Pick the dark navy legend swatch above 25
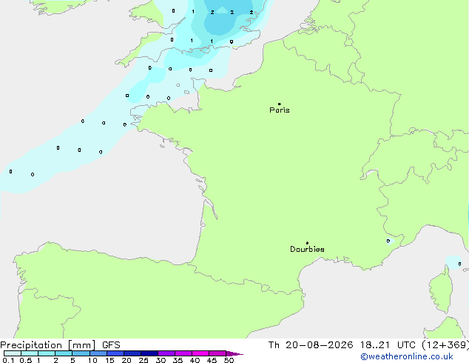 149,353
